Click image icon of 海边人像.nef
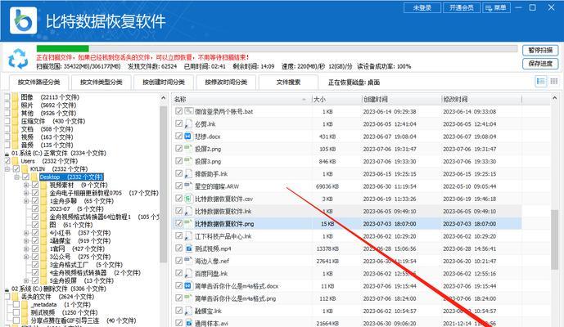Screen dimensions: 564x327 coord(189,261)
